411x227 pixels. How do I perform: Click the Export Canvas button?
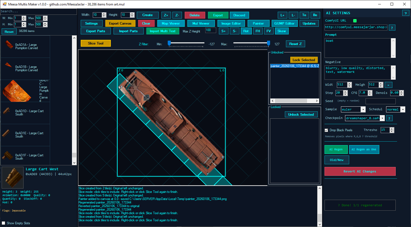coord(120,23)
